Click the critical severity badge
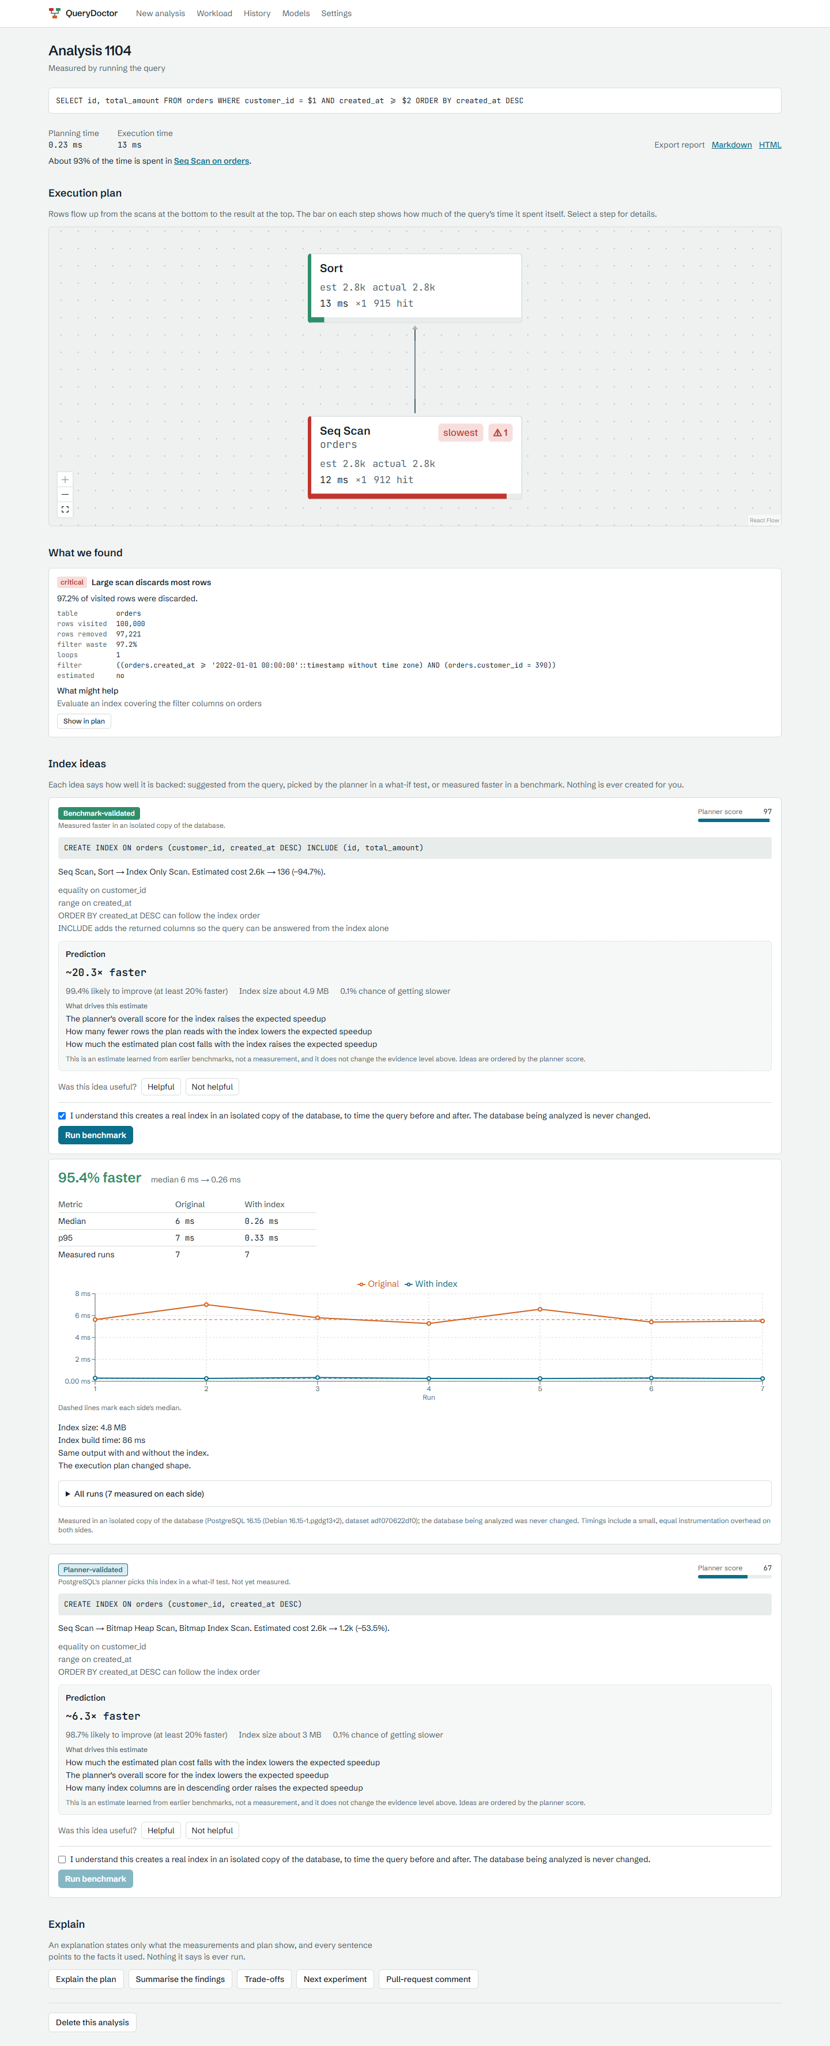Screen dimensions: 830x2046 click(71, 582)
